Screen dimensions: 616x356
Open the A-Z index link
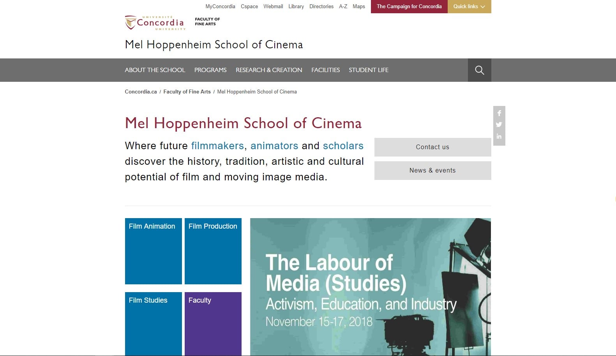pos(343,7)
